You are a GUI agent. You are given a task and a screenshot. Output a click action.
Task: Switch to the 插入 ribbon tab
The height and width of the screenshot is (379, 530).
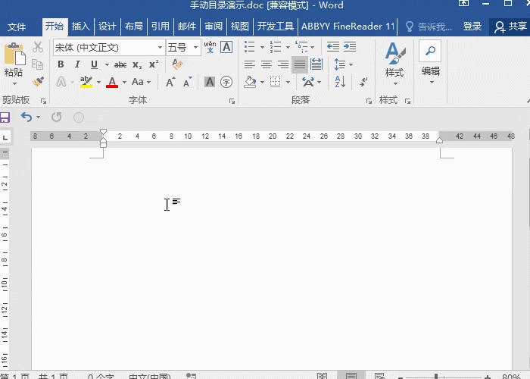click(81, 27)
